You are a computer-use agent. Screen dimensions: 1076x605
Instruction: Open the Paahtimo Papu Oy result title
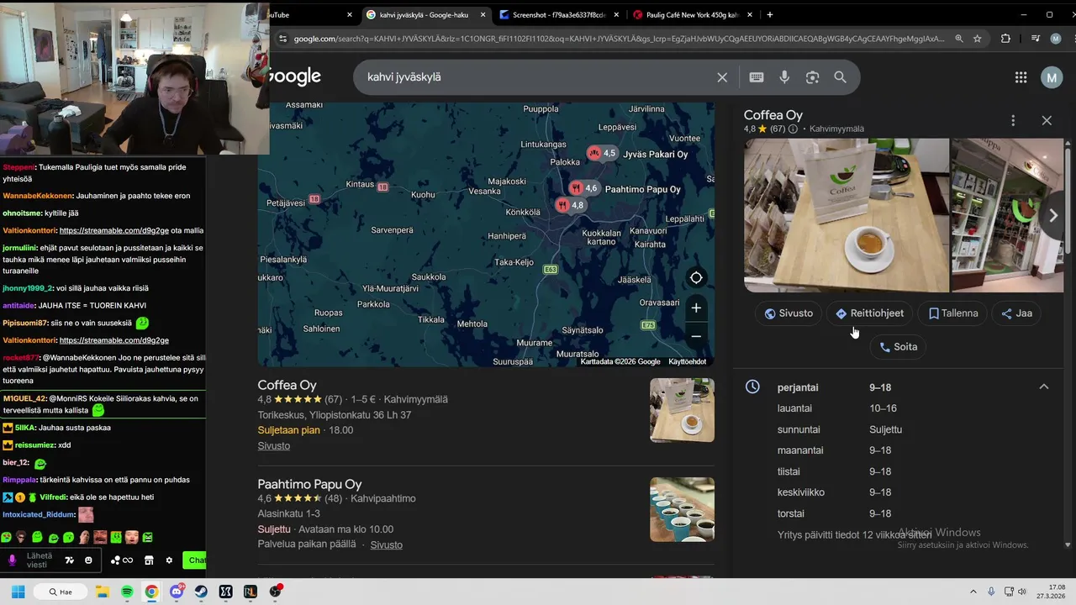(x=310, y=485)
